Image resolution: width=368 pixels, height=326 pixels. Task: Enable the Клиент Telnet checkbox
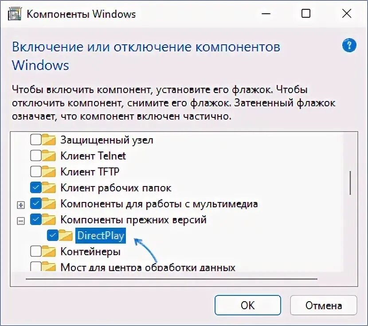(x=35, y=156)
